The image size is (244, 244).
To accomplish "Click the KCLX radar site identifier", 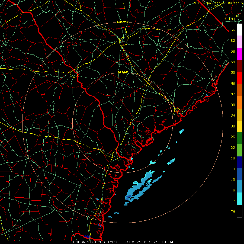I will click(x=130, y=242).
